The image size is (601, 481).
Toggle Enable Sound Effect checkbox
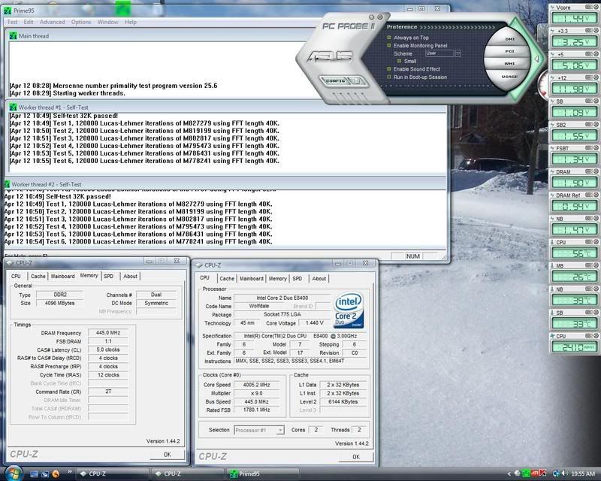(x=389, y=69)
